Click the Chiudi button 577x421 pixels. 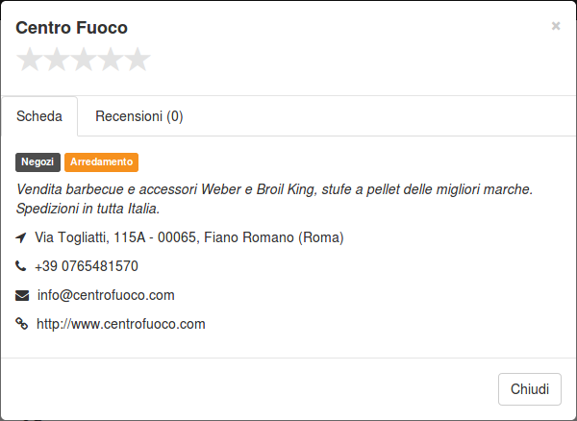(x=530, y=389)
